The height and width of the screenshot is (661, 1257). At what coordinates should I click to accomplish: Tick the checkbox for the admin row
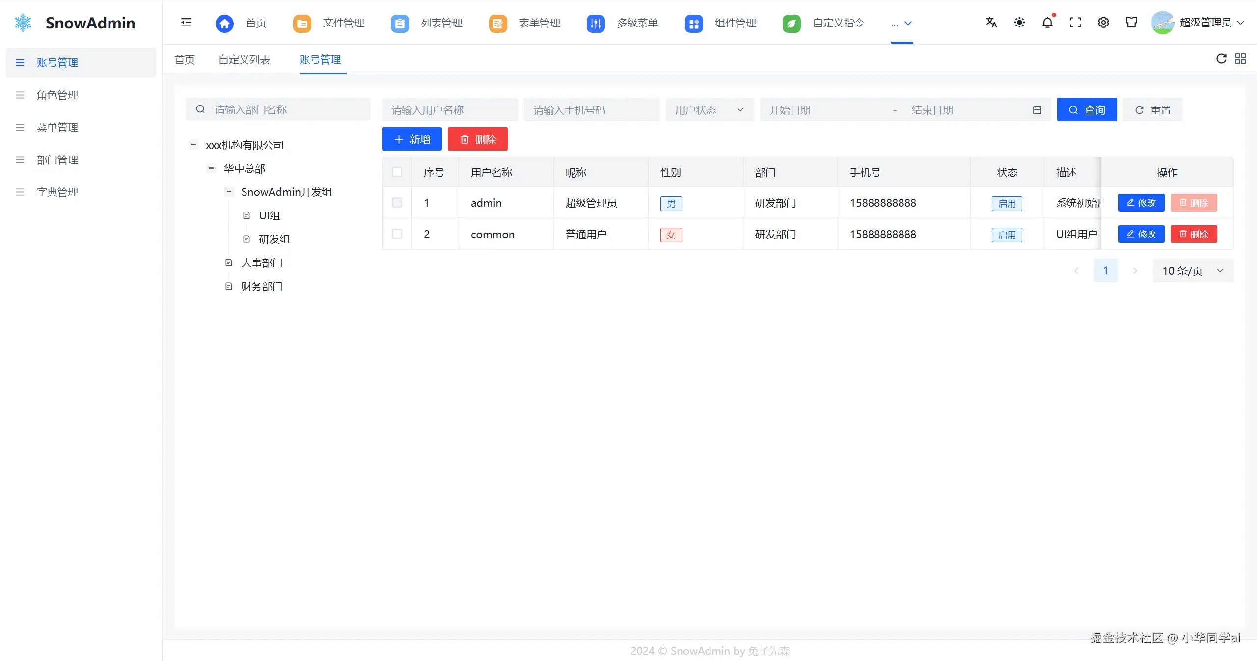(x=397, y=203)
